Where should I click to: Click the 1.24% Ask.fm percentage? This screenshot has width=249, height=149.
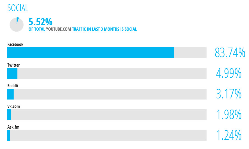click(x=229, y=135)
